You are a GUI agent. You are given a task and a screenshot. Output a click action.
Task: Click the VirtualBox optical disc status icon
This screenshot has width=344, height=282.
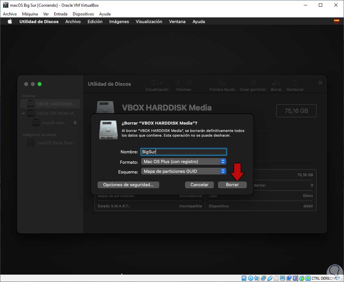click(x=250, y=278)
